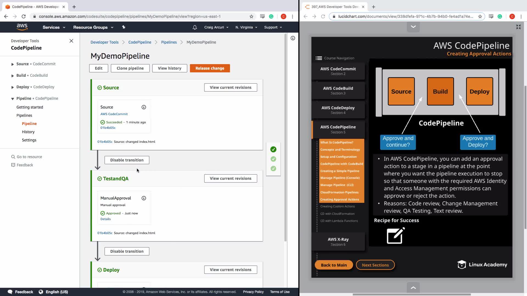The image size is (527, 296).
Task: Open the Services dropdown menu
Action: coord(54,27)
